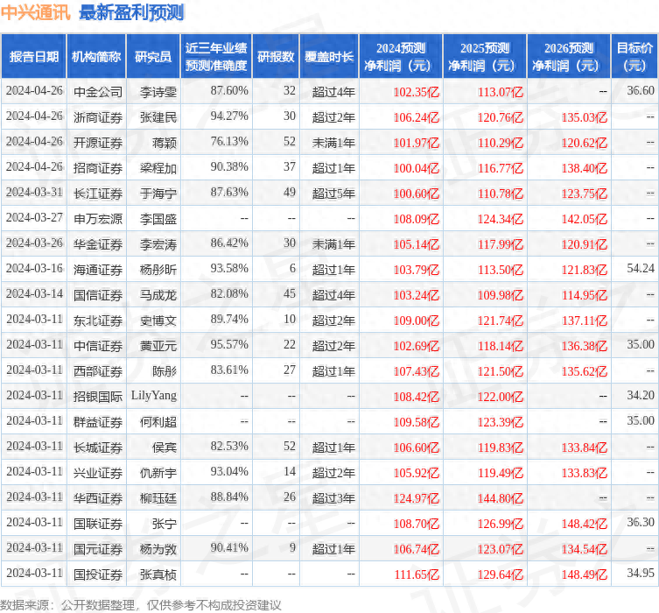The image size is (659, 613).
Task: Select the 东北证券 institution cell
Action: point(98,321)
